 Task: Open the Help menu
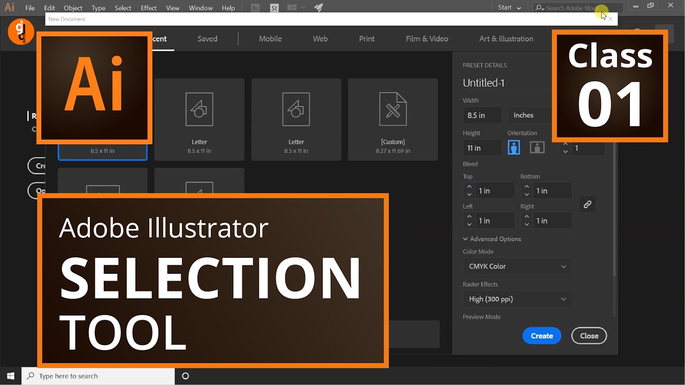click(229, 8)
